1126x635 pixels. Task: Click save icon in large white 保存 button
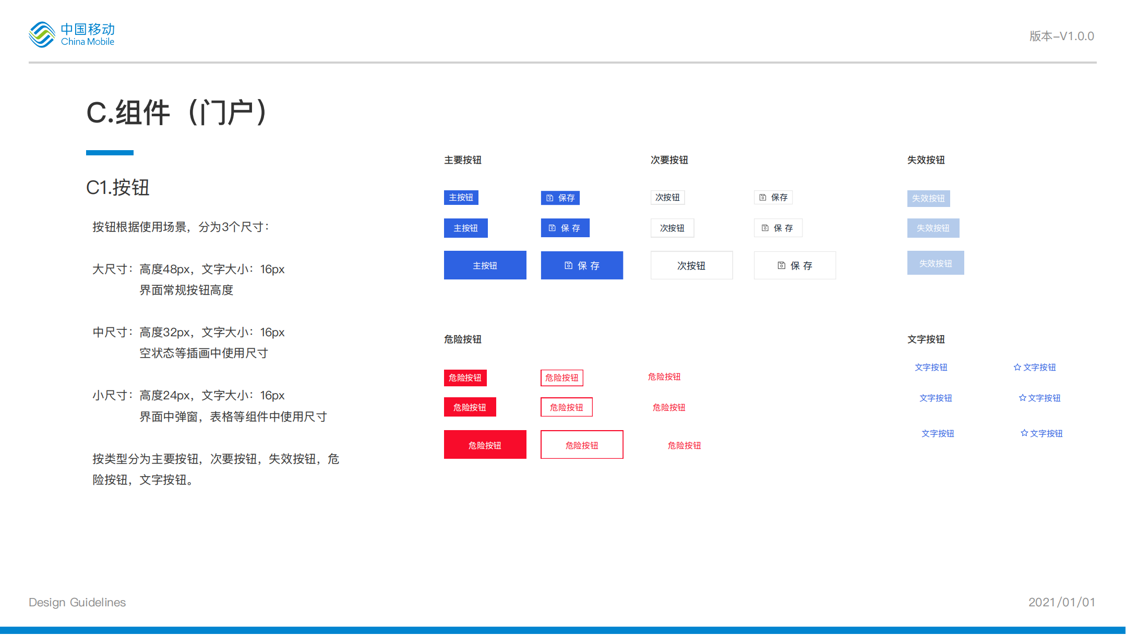point(781,265)
